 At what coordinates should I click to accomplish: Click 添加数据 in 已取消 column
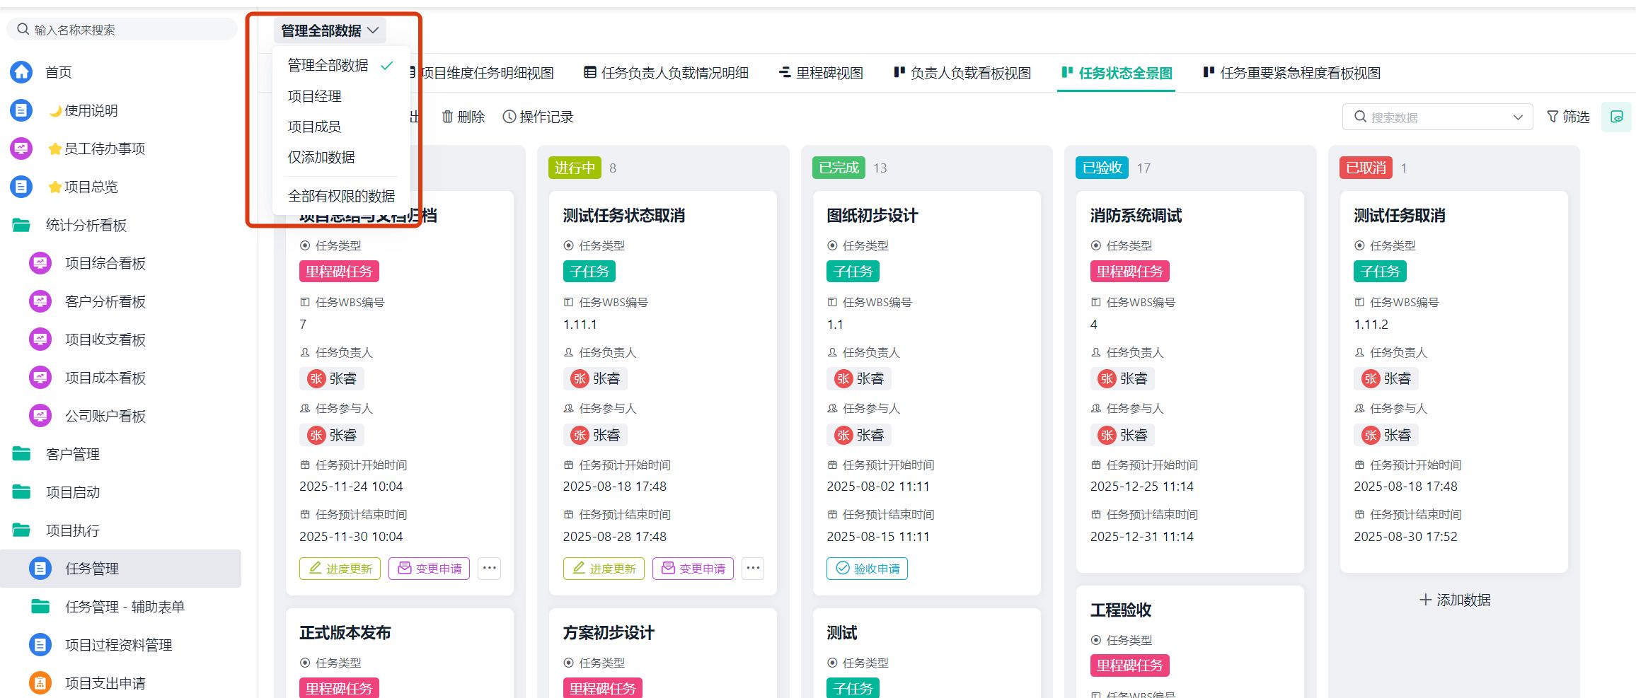tap(1455, 600)
